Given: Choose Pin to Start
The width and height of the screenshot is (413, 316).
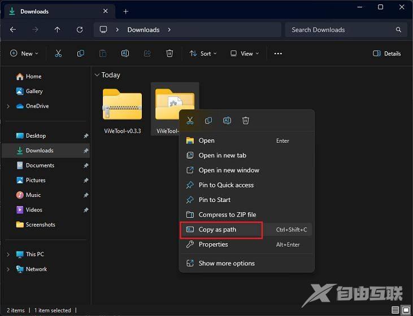Looking at the screenshot, I should 247,200.
